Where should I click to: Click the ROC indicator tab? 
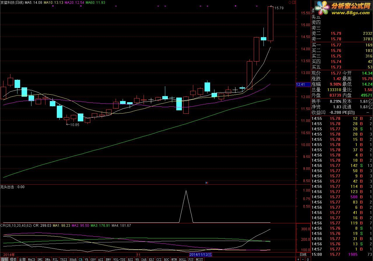pos(167,259)
